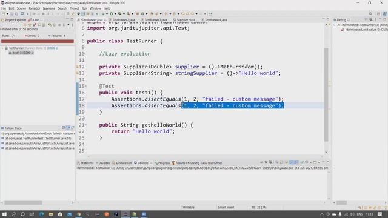Open the Run configurations dropdown arrow

pyautogui.click(x=115, y=14)
